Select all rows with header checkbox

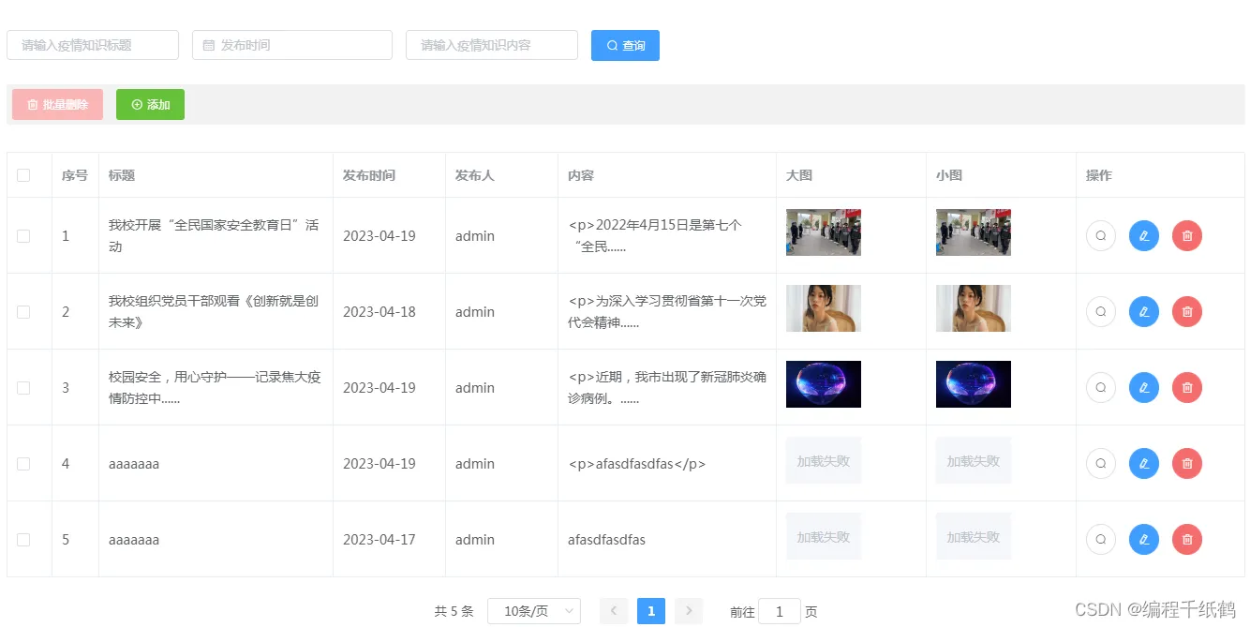(x=23, y=175)
